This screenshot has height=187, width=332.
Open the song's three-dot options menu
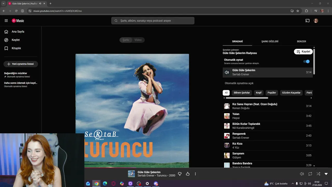point(196,174)
